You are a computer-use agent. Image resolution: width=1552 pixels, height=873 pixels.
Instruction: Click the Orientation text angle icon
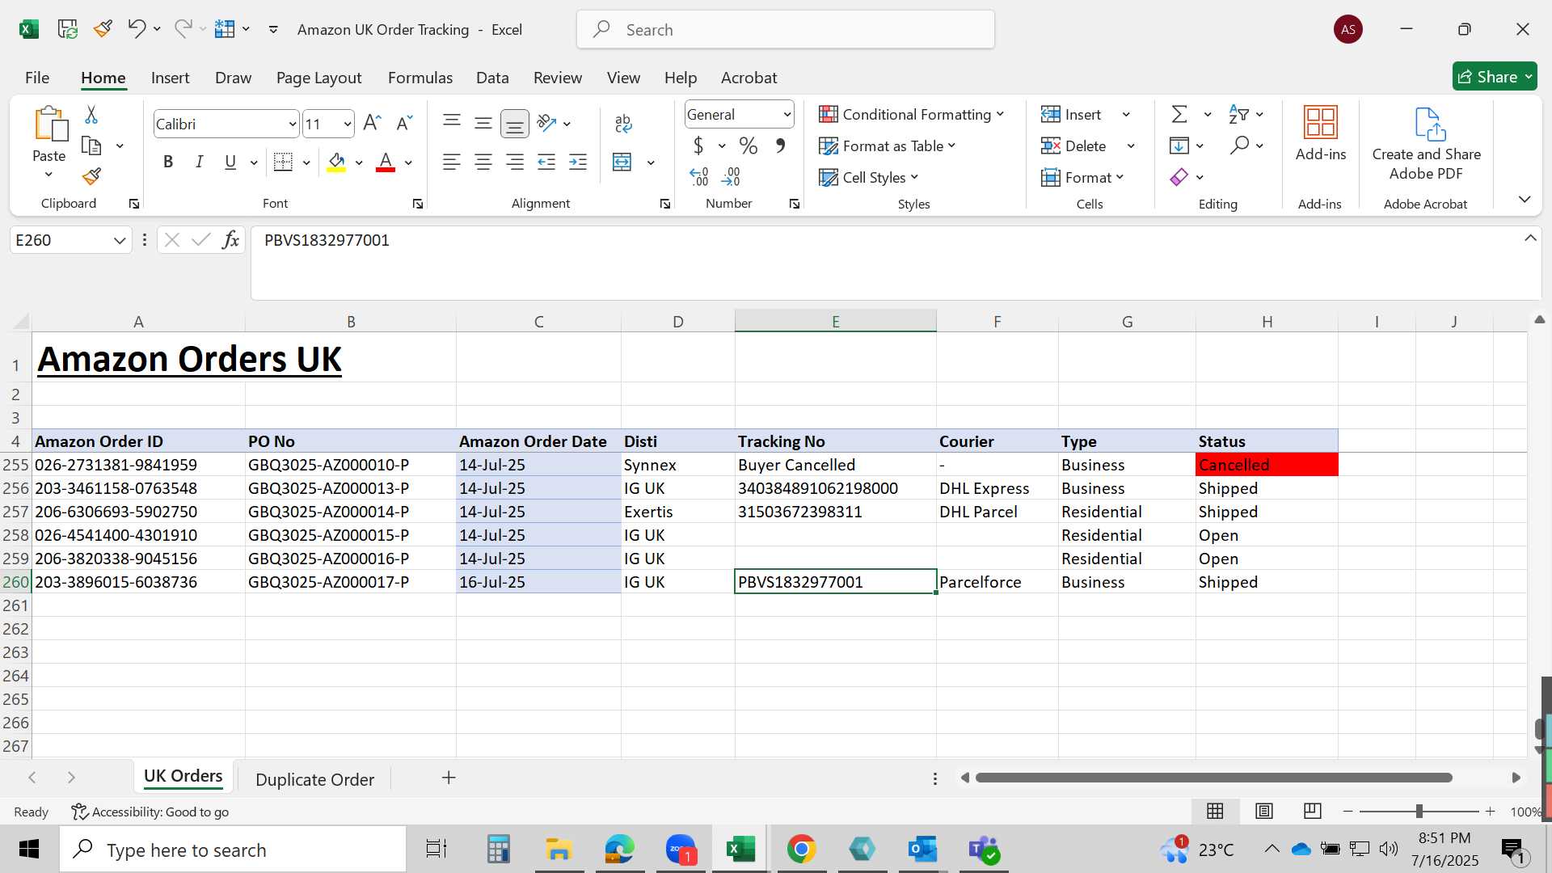[x=547, y=123]
